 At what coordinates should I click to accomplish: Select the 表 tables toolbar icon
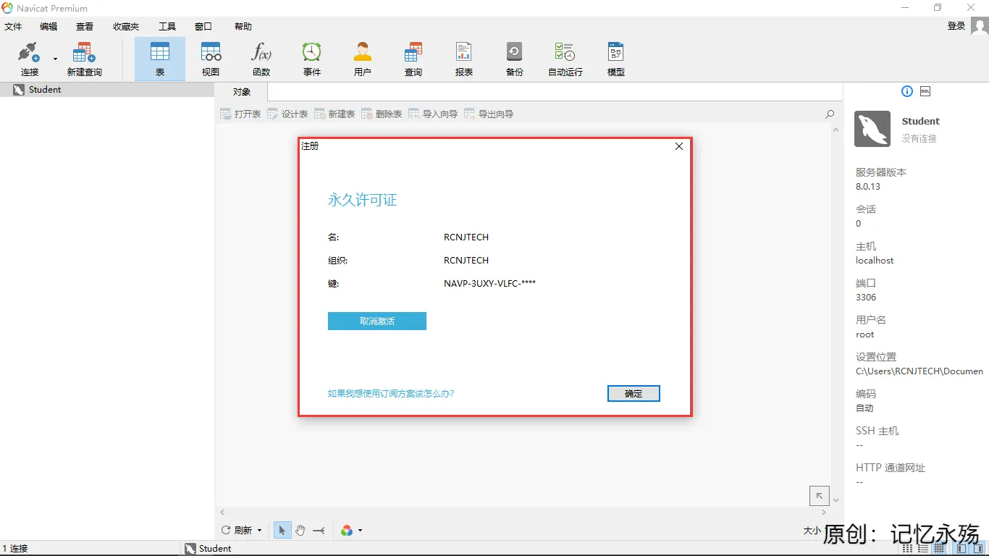160,59
